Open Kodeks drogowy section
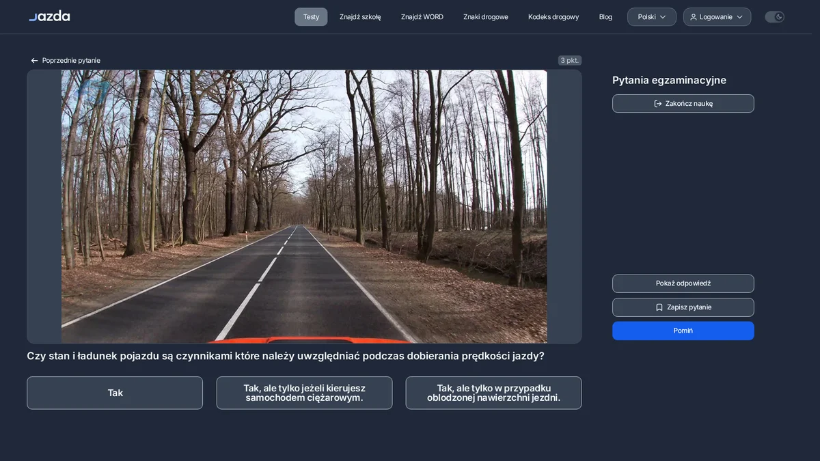The height and width of the screenshot is (461, 820). (553, 17)
